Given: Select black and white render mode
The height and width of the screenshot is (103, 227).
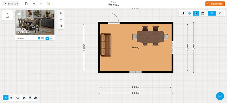Looking at the screenshot, I should [183, 13].
